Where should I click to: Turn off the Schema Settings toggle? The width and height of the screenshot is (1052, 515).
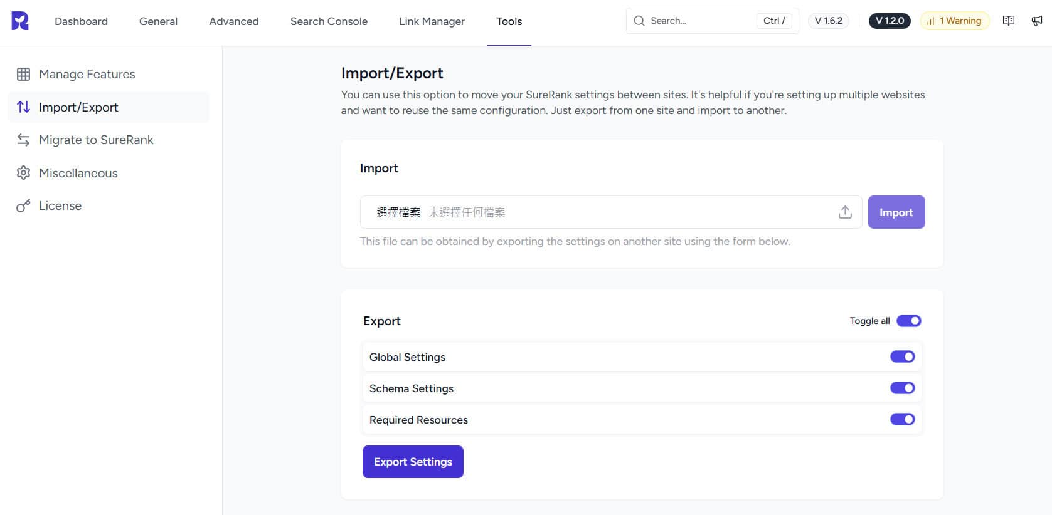coord(903,388)
